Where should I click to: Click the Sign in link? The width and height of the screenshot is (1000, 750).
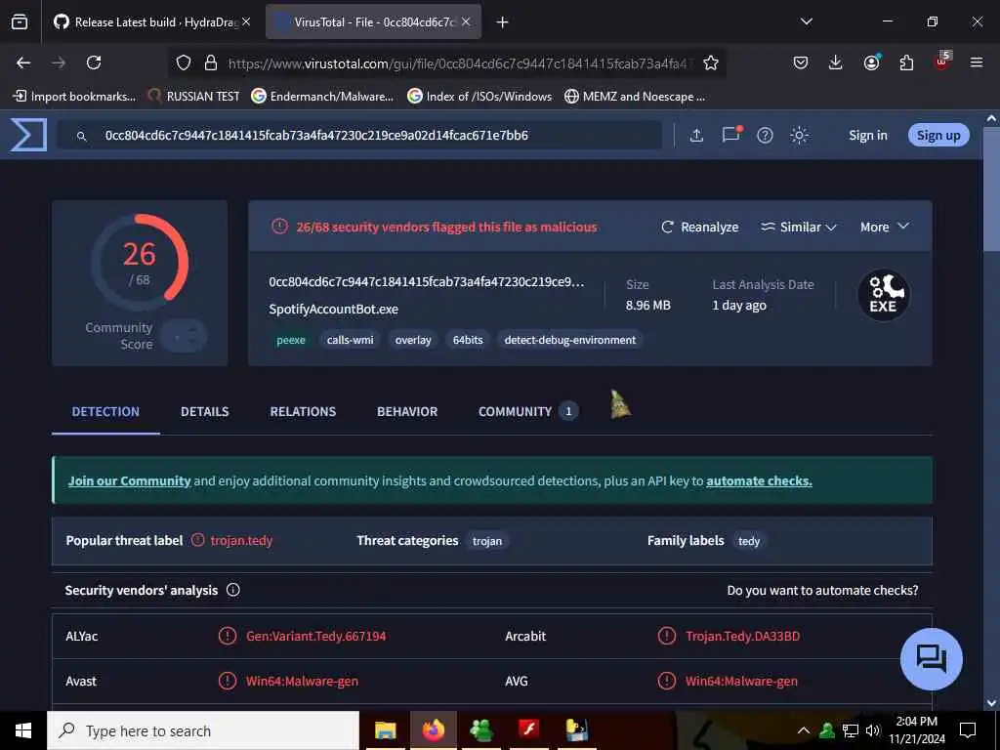[x=867, y=135]
